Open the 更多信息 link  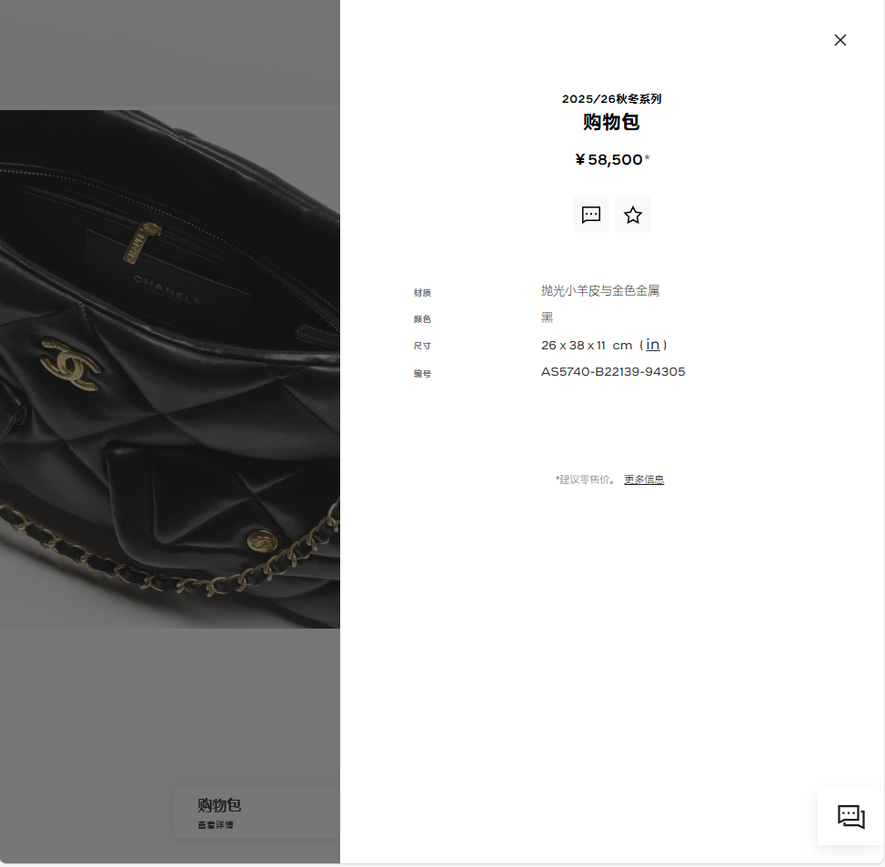point(644,479)
